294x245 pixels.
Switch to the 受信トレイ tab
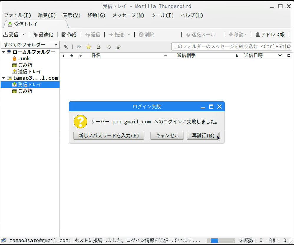[36, 24]
